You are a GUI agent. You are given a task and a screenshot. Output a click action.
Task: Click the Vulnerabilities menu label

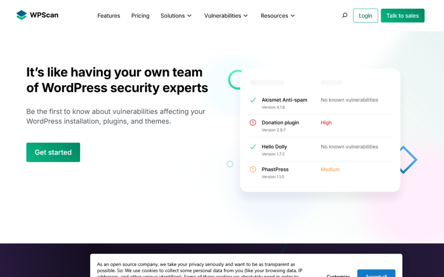coord(222,16)
